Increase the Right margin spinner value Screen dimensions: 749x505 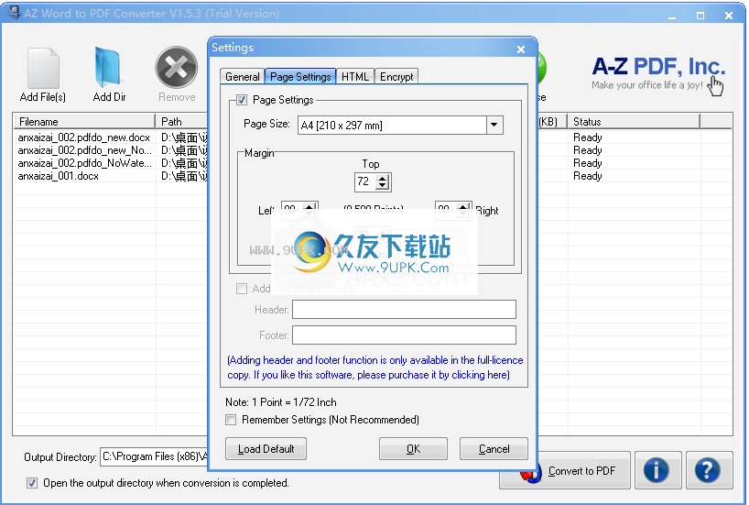coord(463,206)
